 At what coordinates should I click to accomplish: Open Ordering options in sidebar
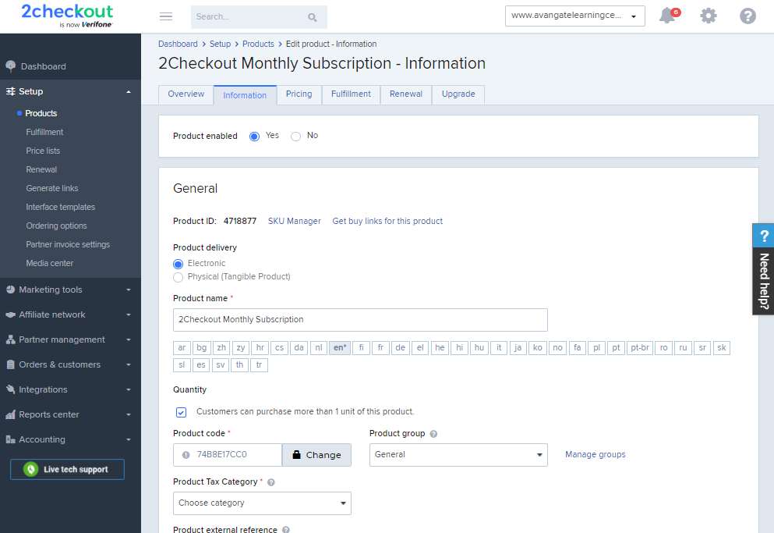[x=56, y=226]
